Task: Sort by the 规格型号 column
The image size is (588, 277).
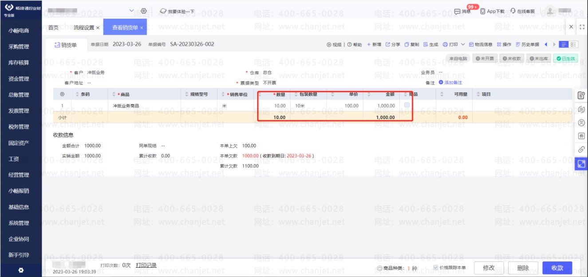Action: 187,94
